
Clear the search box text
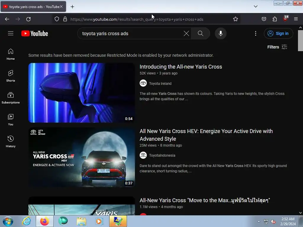click(x=186, y=33)
